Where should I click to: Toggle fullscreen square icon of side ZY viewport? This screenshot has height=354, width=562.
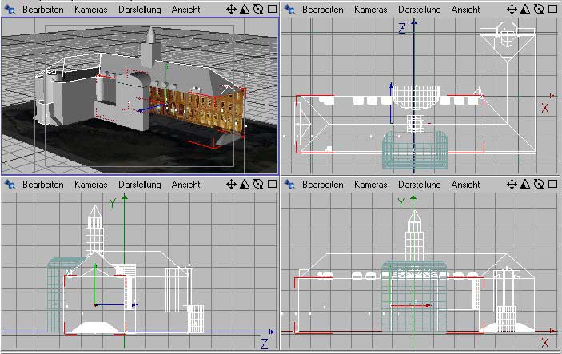273,184
